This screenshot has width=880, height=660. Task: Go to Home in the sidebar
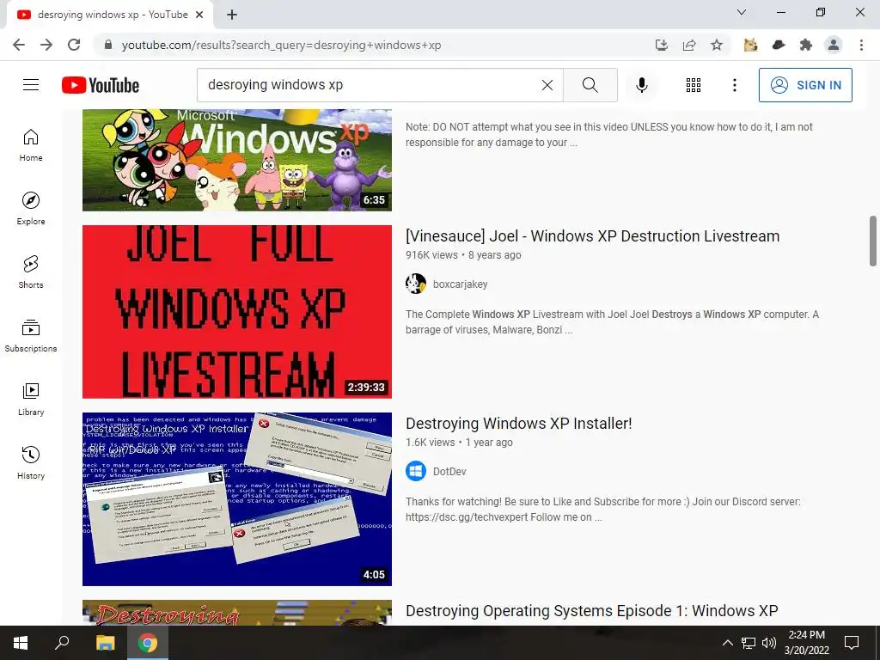tap(31, 145)
